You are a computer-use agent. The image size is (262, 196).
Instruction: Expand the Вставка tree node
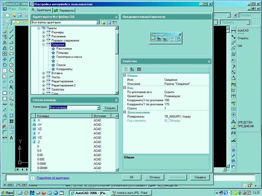click(43, 73)
